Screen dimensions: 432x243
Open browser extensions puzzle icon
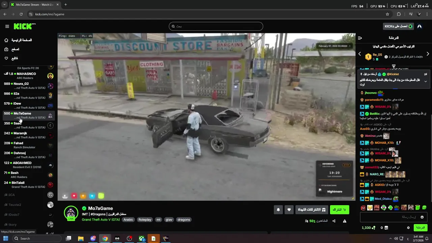pos(399,14)
